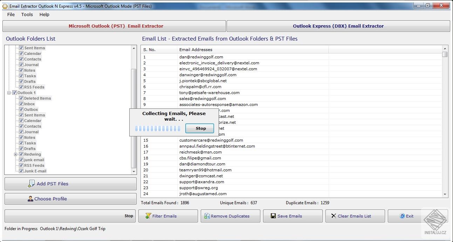Select the j.piontek@sbcglobal.net row

(x=291, y=81)
